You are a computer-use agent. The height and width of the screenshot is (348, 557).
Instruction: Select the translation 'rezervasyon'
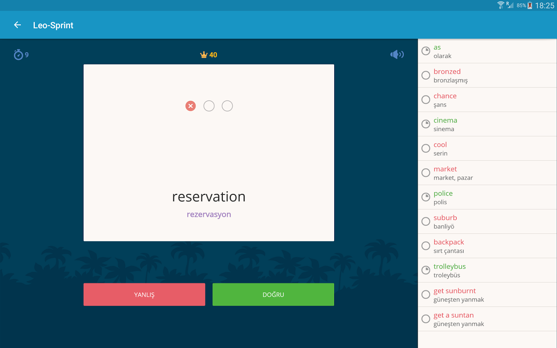pos(209,215)
